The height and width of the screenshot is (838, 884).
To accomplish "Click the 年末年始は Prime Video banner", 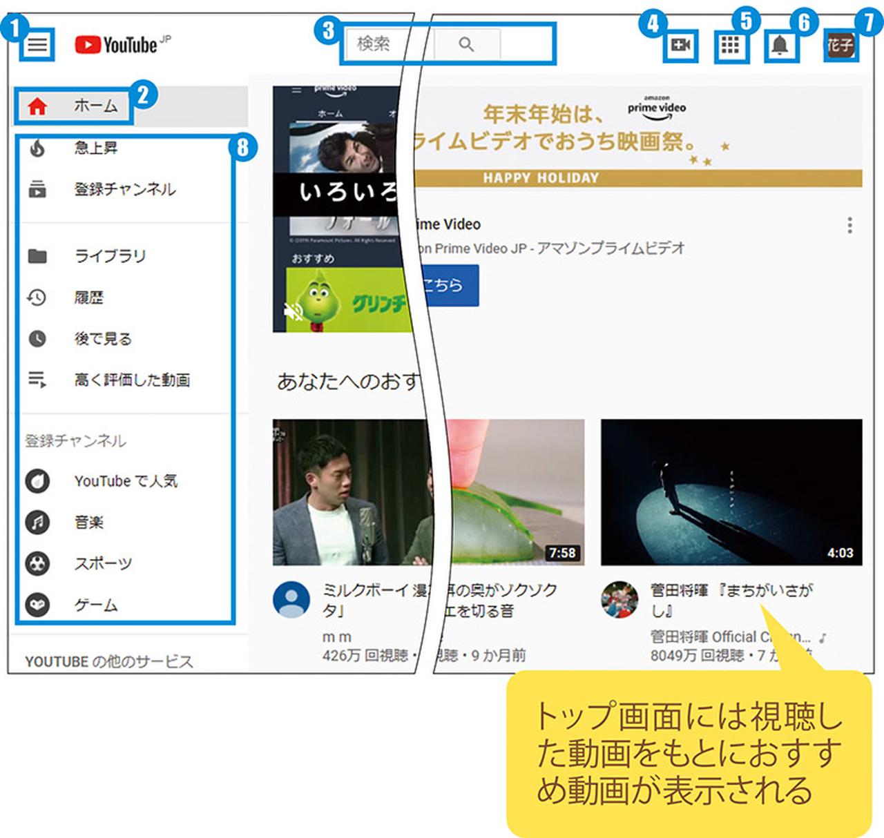I will point(637,137).
